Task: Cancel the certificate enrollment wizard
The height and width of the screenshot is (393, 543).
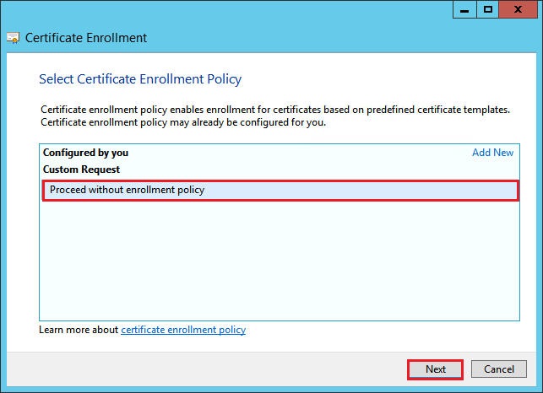Action: 498,369
